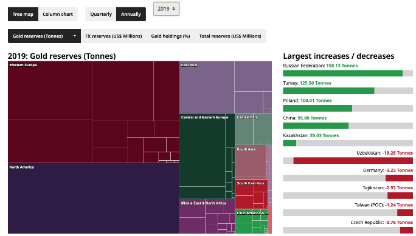Viewport: 416px width, 236px height.
Task: Click Poland 100.01 Tonnes label
Action: tap(308, 101)
